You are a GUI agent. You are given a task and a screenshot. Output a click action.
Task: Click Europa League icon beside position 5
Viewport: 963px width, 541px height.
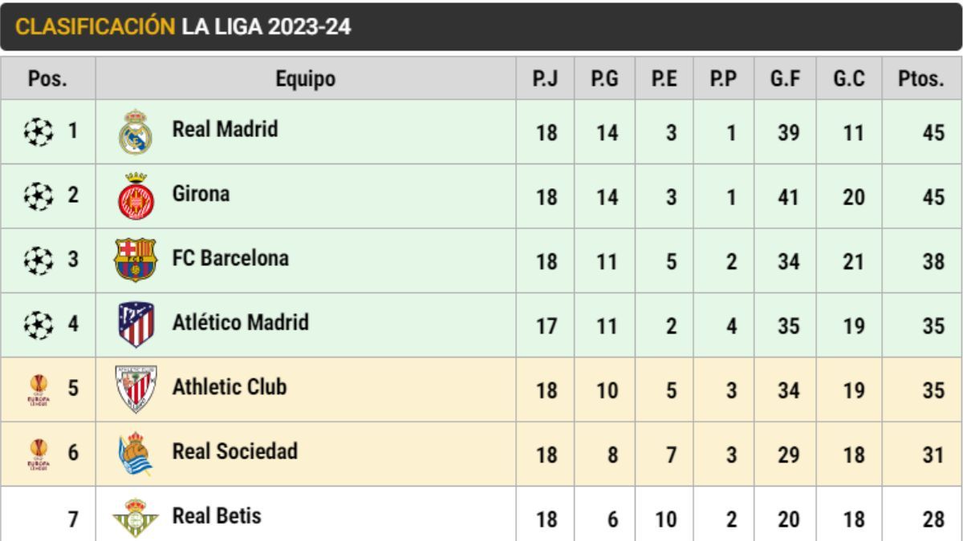click(39, 389)
